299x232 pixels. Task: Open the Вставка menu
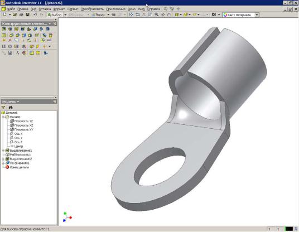[45, 9]
